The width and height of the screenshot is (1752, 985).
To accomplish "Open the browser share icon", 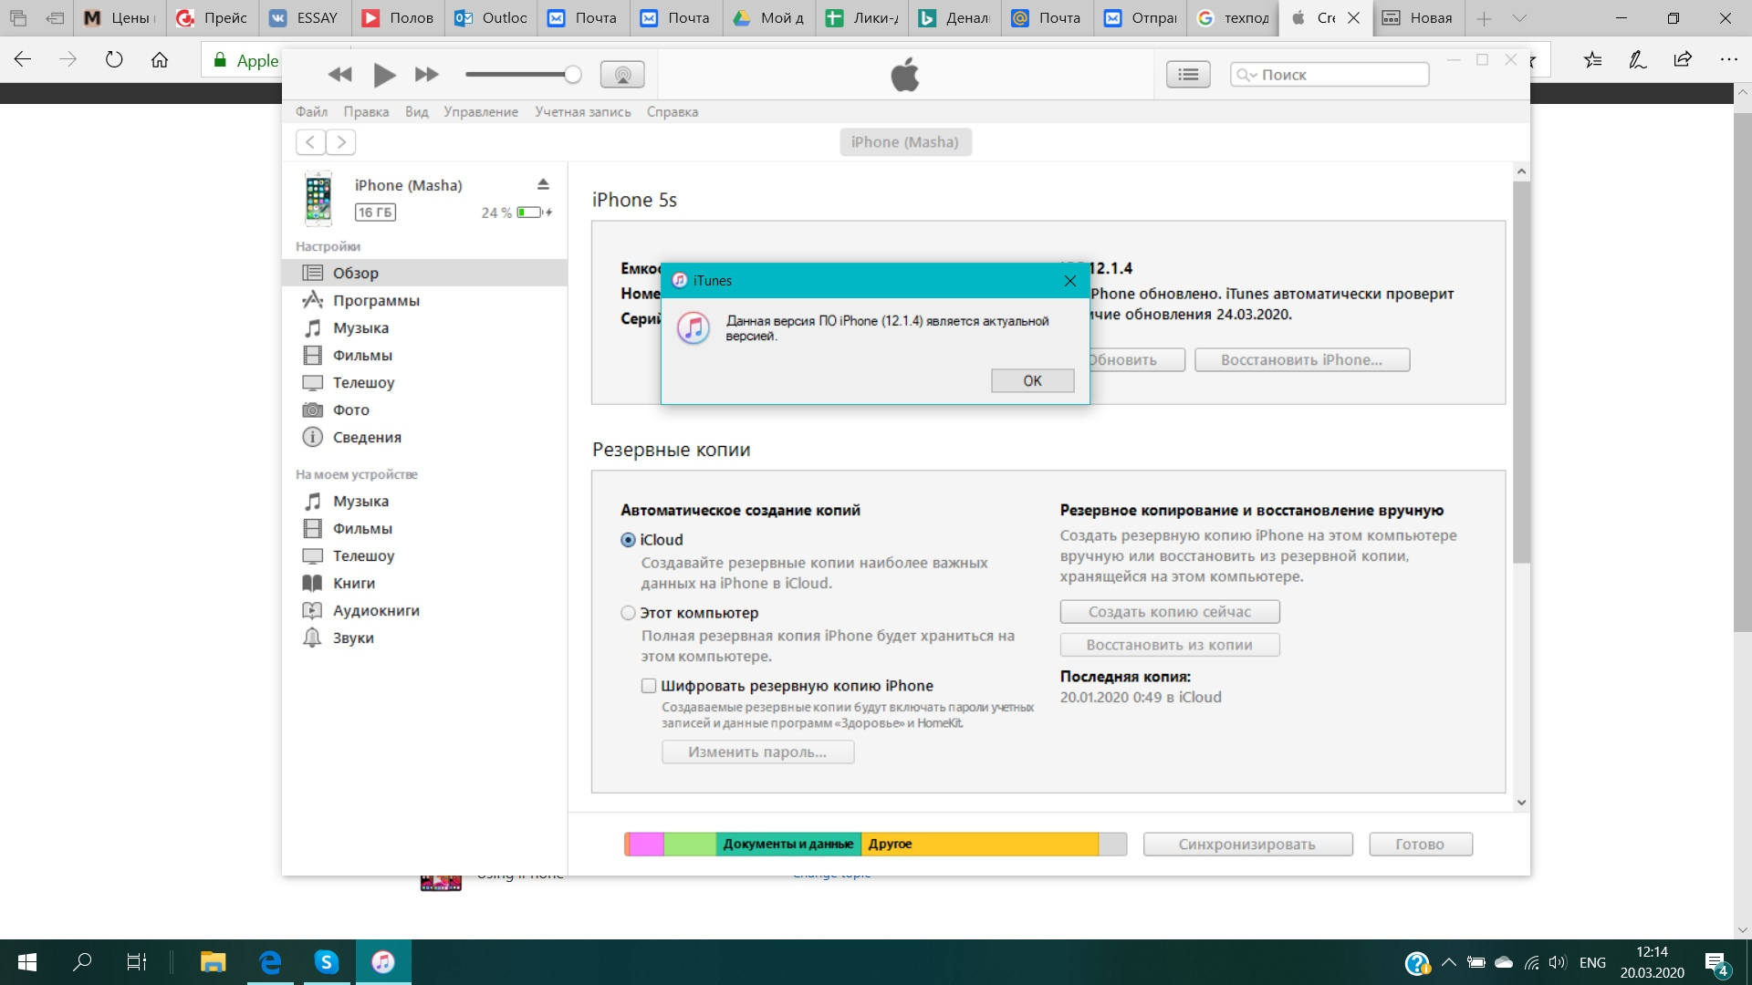I will (x=1683, y=60).
